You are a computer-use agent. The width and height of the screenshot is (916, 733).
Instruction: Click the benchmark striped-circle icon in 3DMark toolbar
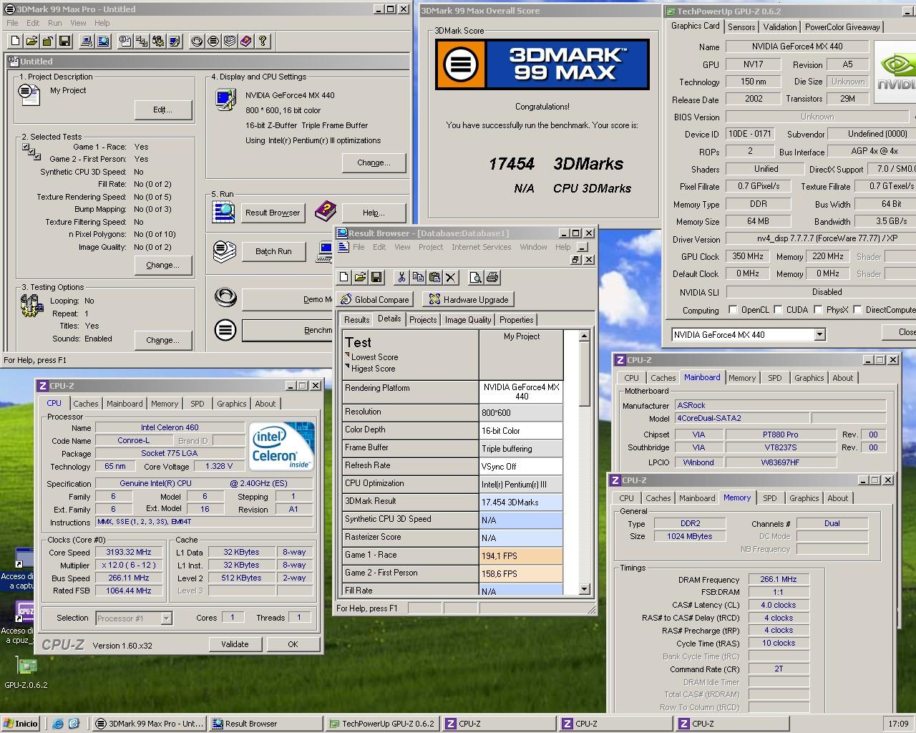pyautogui.click(x=213, y=41)
